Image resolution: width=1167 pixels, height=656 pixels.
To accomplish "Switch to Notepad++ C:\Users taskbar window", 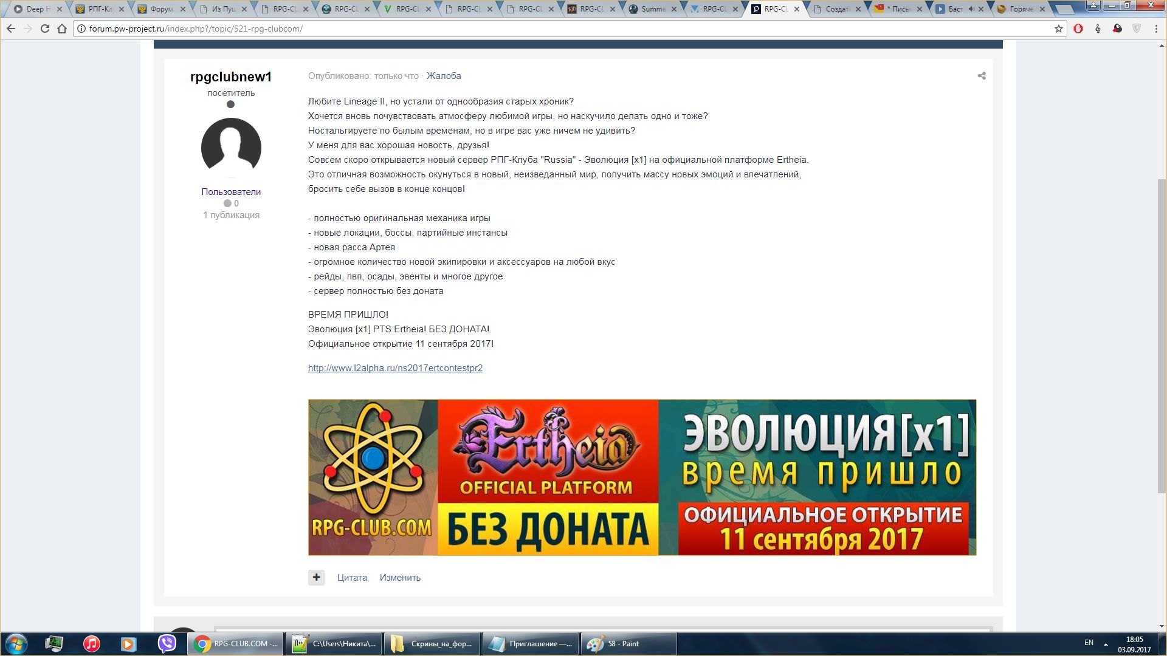I will [x=334, y=644].
